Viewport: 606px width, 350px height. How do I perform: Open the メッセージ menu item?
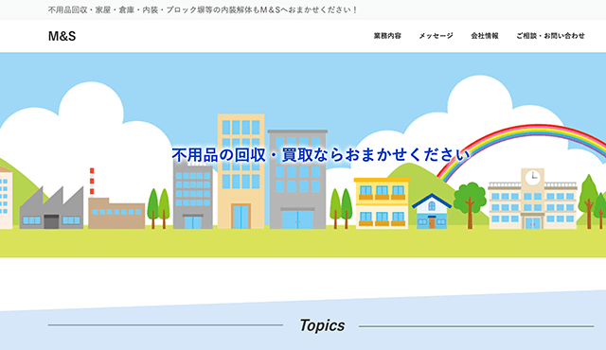point(436,36)
